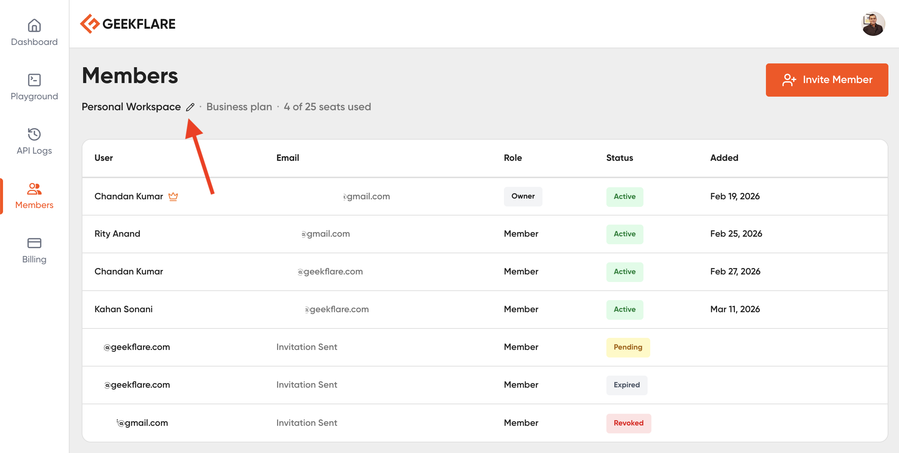Click the Personal Workspace name

click(x=131, y=107)
